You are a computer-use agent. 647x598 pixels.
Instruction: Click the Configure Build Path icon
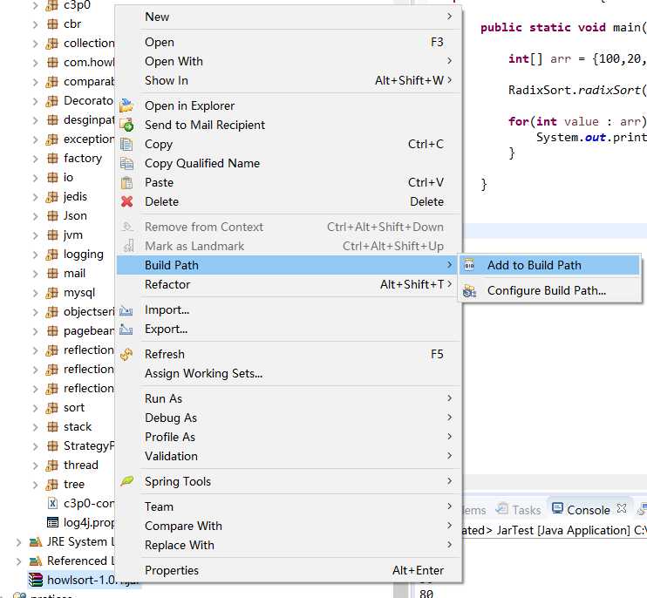[470, 291]
